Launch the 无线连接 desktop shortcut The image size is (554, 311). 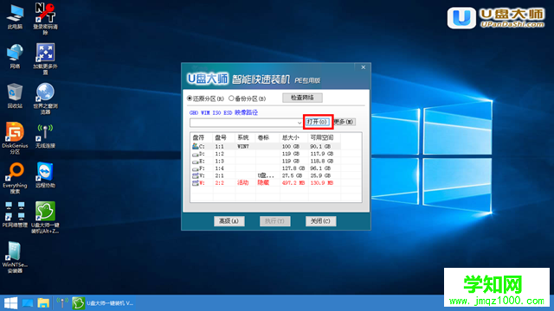(x=45, y=136)
